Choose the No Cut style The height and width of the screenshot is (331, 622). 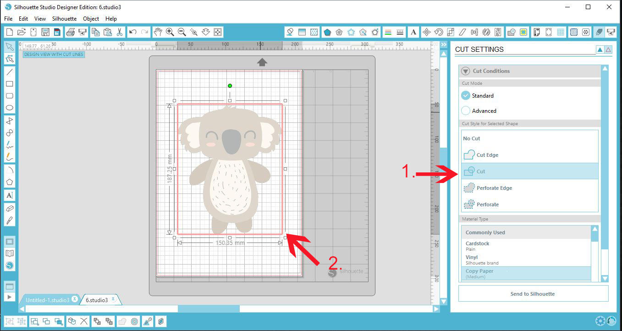click(530, 138)
